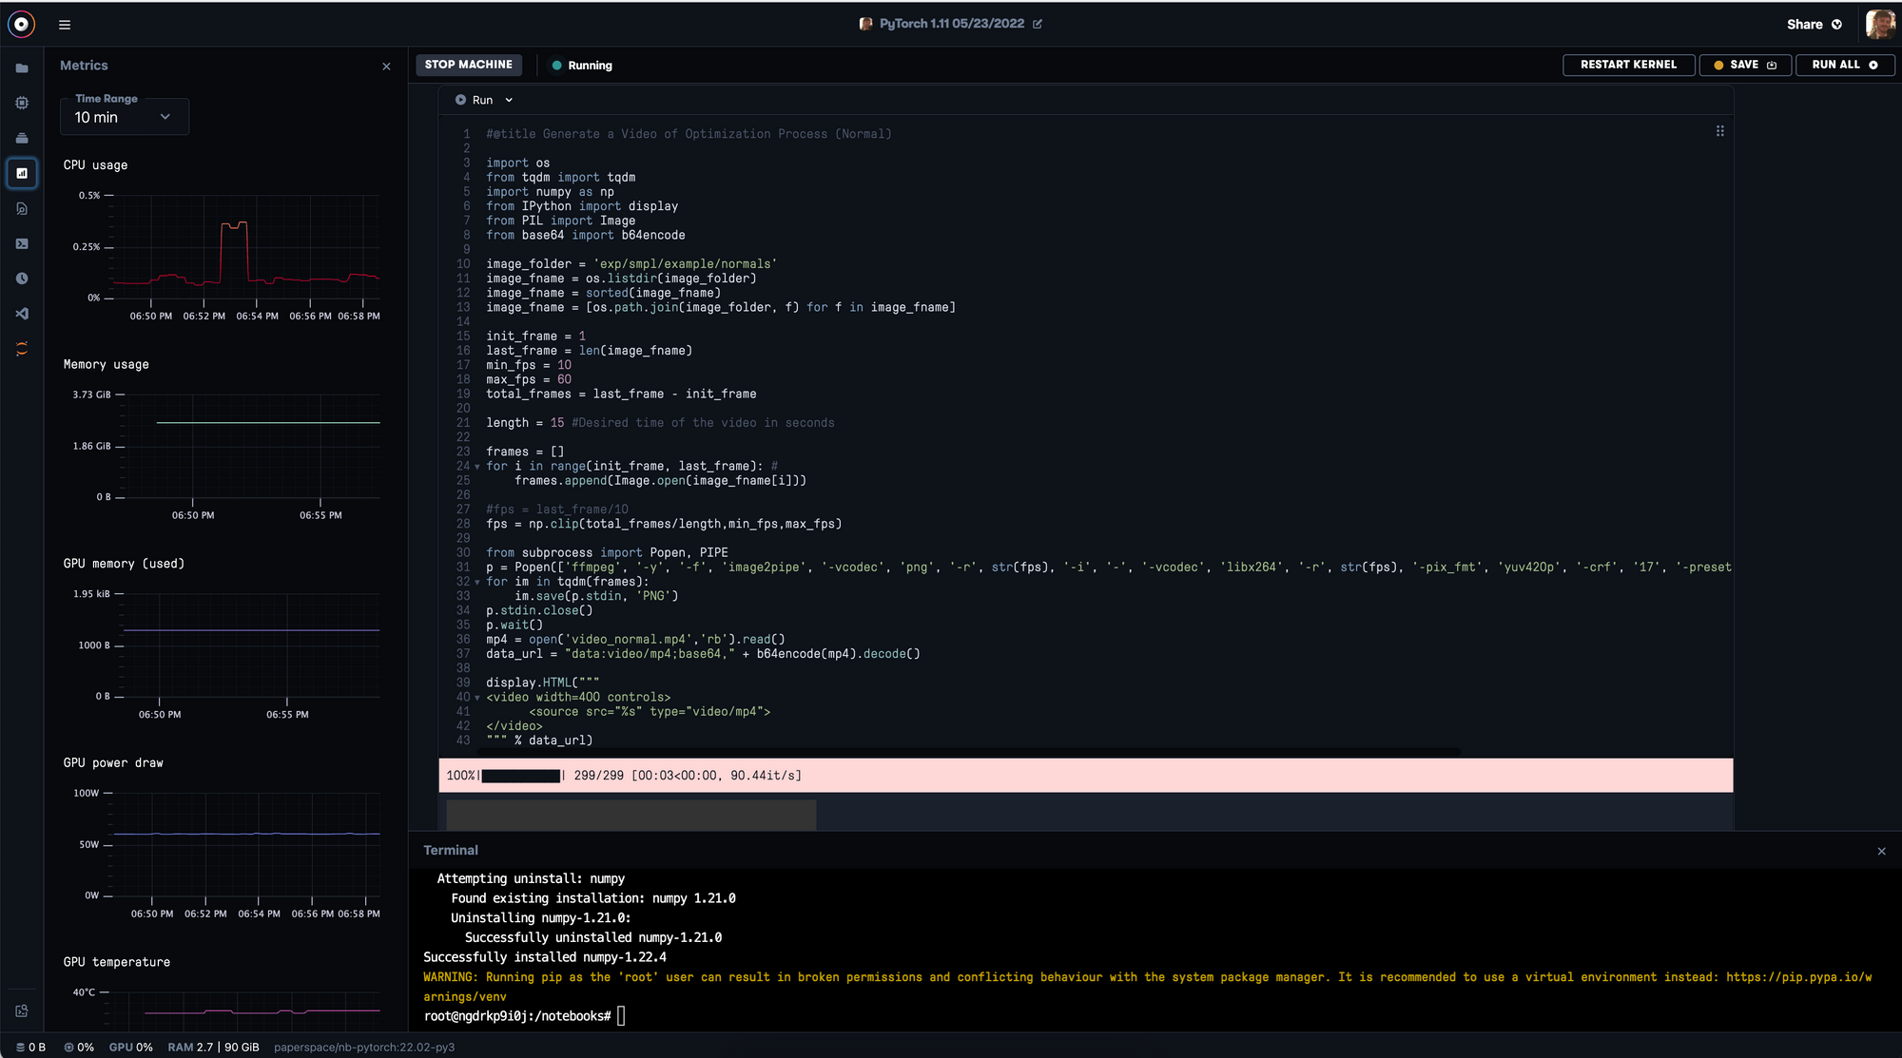Open the history clock sidebar icon
1902x1058 pixels.
(22, 279)
